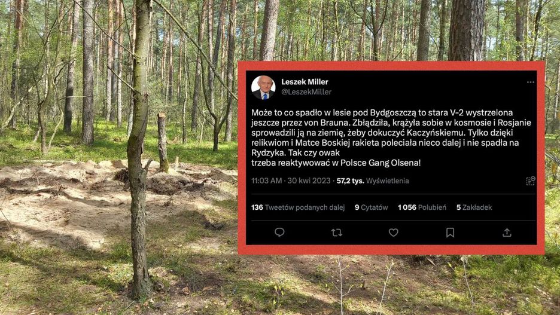Click the tweet analytics icon beside views
This screenshot has width=560, height=315.
[530, 181]
